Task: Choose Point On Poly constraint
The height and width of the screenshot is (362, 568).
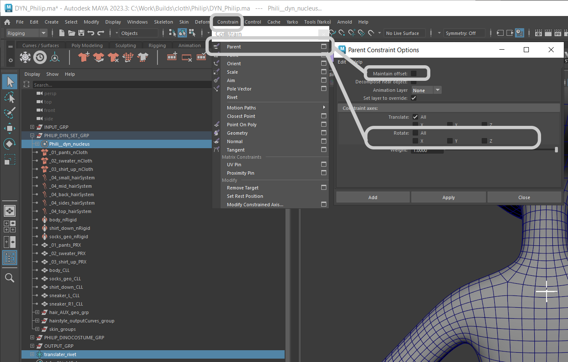Action: pyautogui.click(x=270, y=125)
